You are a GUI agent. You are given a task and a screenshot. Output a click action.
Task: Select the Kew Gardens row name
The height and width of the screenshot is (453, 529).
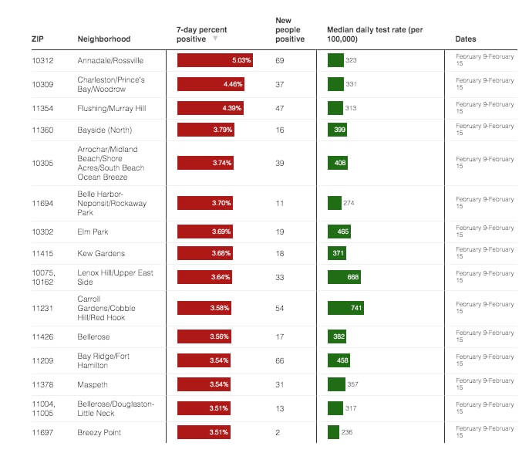(101, 253)
